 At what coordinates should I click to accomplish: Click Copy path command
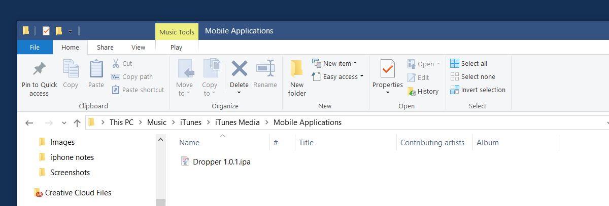coord(132,76)
